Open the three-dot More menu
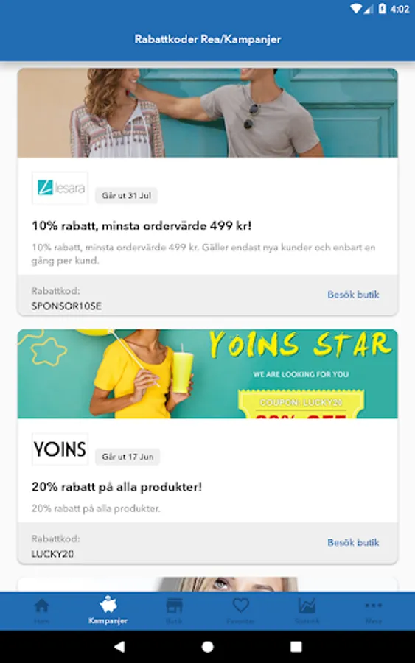Image resolution: width=415 pixels, height=663 pixels. [373, 606]
